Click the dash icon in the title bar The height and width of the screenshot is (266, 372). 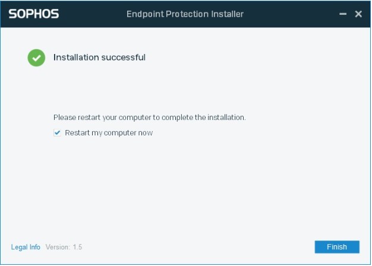pos(343,14)
